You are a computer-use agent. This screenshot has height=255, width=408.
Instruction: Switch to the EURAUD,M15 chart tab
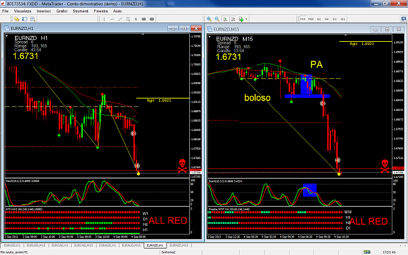click(x=131, y=245)
